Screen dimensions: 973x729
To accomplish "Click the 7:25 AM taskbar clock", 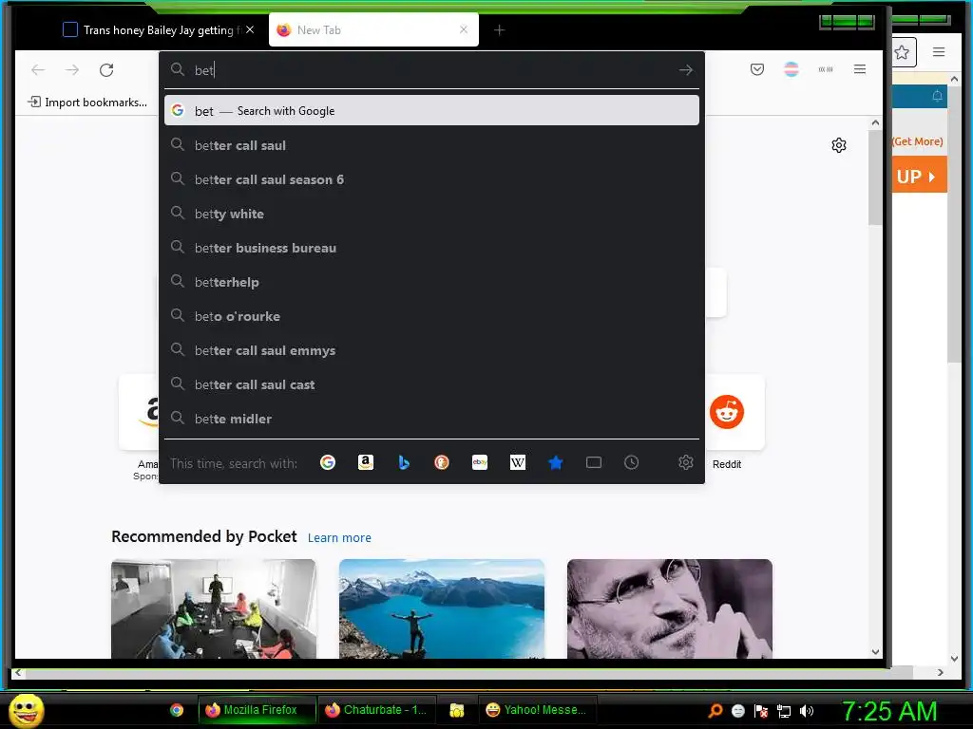I will pyautogui.click(x=889, y=711).
